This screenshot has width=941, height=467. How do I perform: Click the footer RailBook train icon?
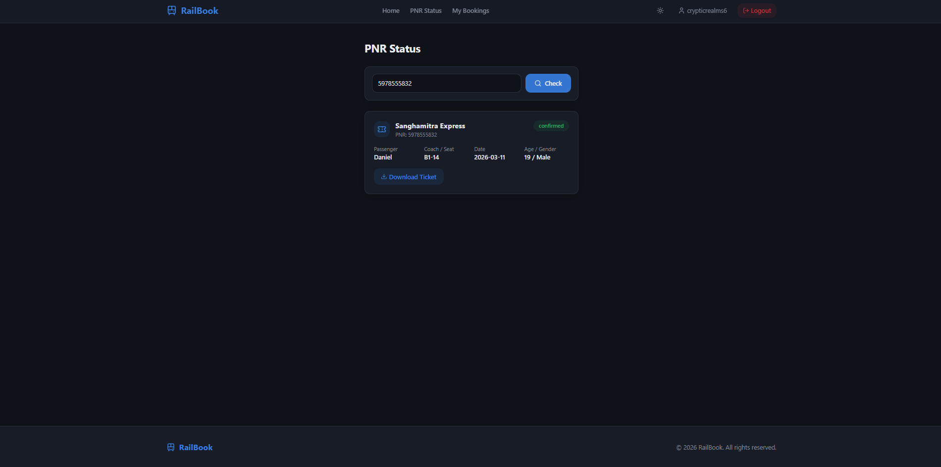pos(171,447)
